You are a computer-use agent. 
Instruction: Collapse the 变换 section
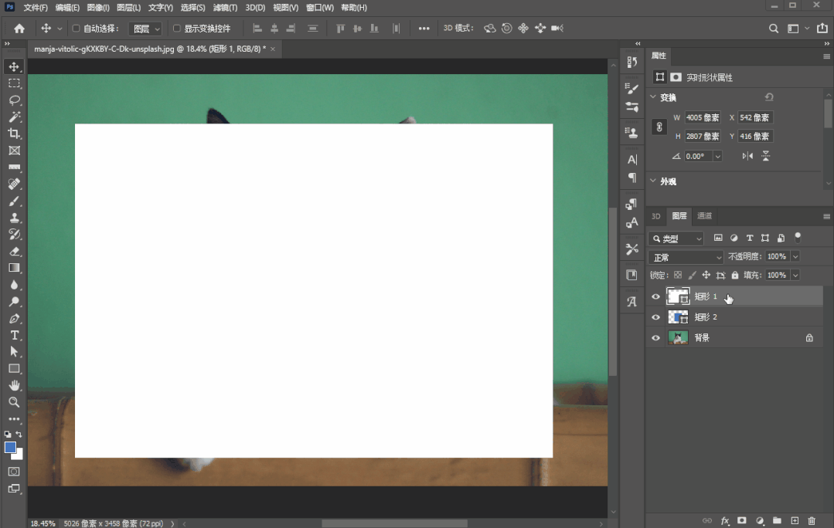tap(653, 97)
